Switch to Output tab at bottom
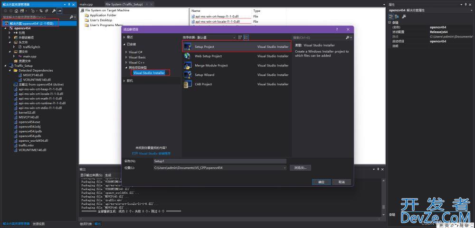Screen dimensions: 475x228 pos(98,224)
